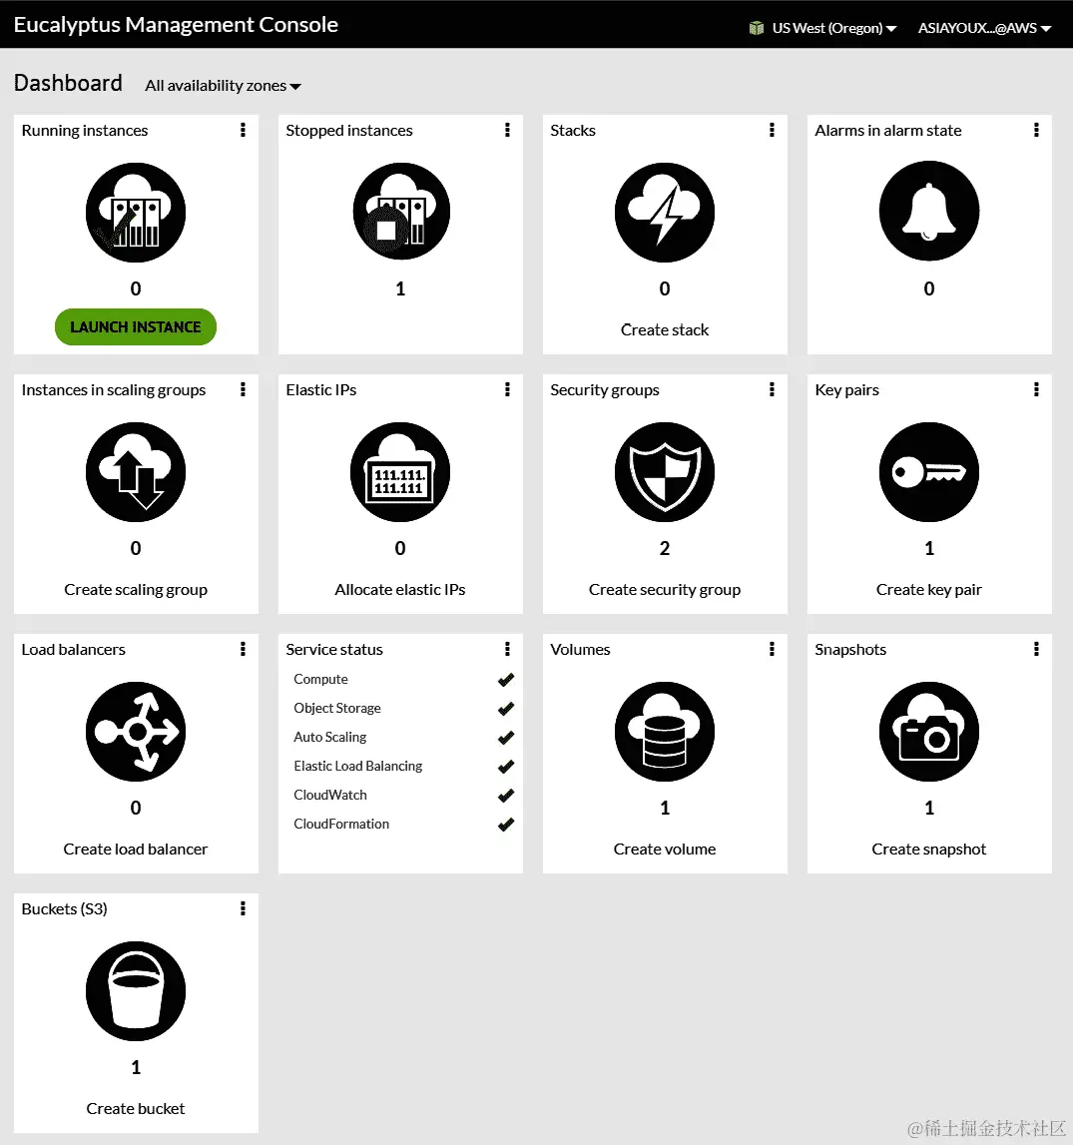Click the CloudFormation status checkmark

click(506, 825)
